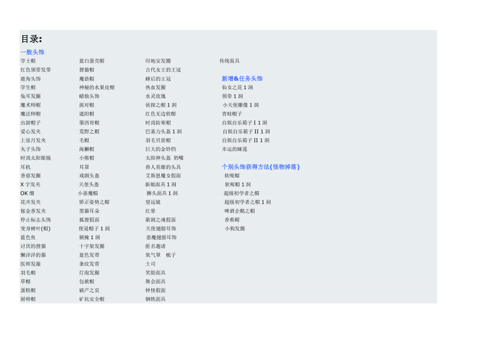Select the 仙女之花 1 洞 entry

(x=237, y=87)
